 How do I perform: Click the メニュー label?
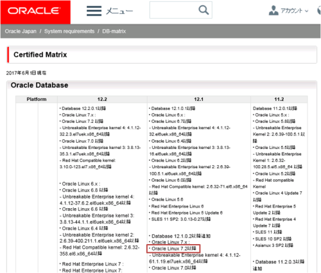[119, 11]
